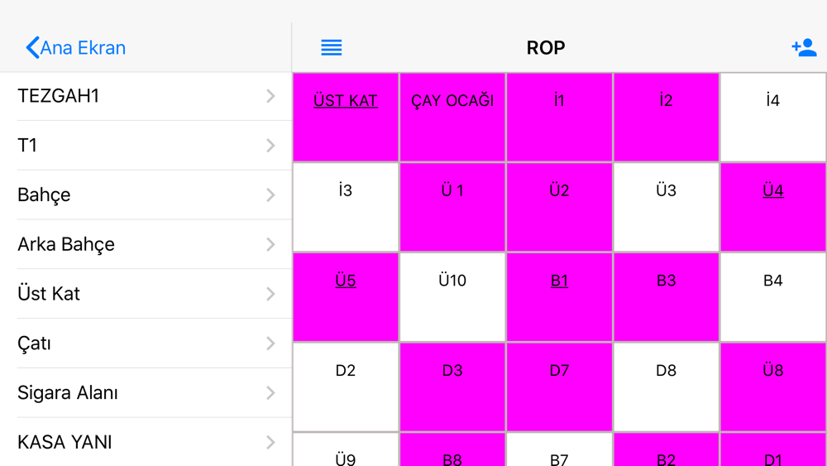Select white table tile İ4
827x466 pixels.
[773, 118]
